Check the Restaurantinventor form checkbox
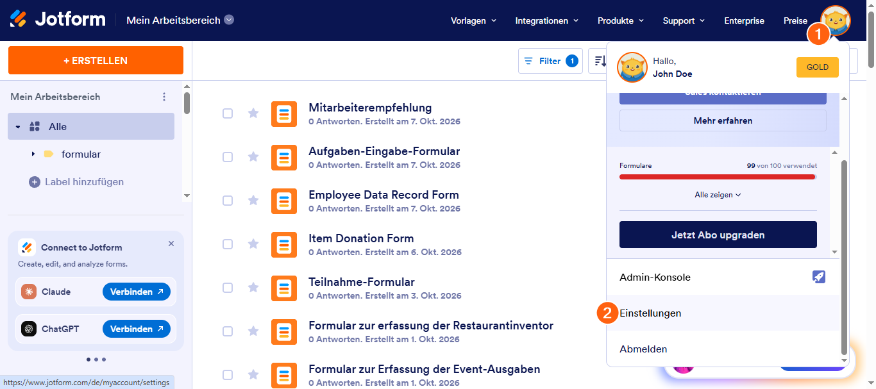The width and height of the screenshot is (876, 389). click(228, 331)
